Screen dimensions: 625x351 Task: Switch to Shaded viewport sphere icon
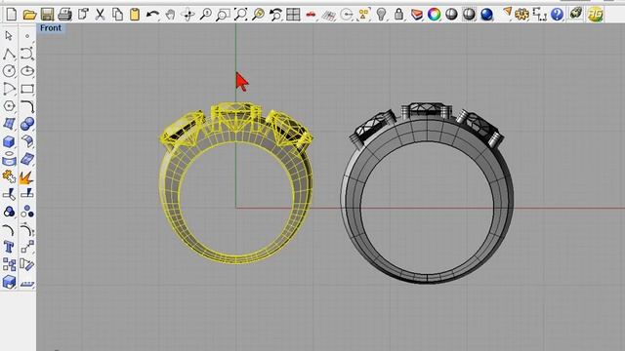tap(451, 15)
